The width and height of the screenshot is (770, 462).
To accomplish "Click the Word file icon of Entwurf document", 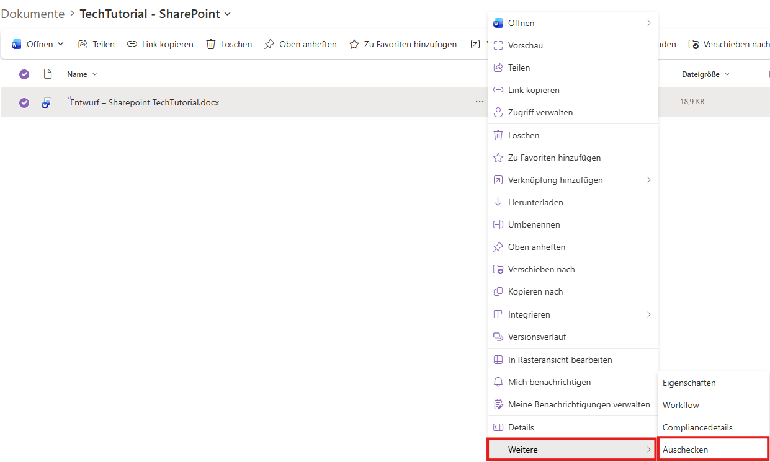I will click(47, 103).
